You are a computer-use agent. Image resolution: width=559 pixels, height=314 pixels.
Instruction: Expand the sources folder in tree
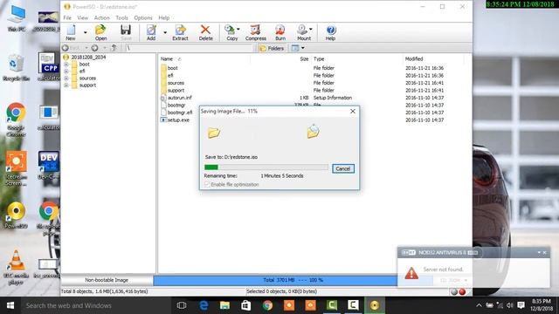[66, 78]
